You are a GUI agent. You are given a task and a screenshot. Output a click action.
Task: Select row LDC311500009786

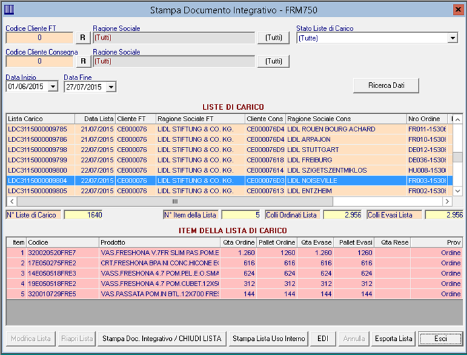(229, 139)
